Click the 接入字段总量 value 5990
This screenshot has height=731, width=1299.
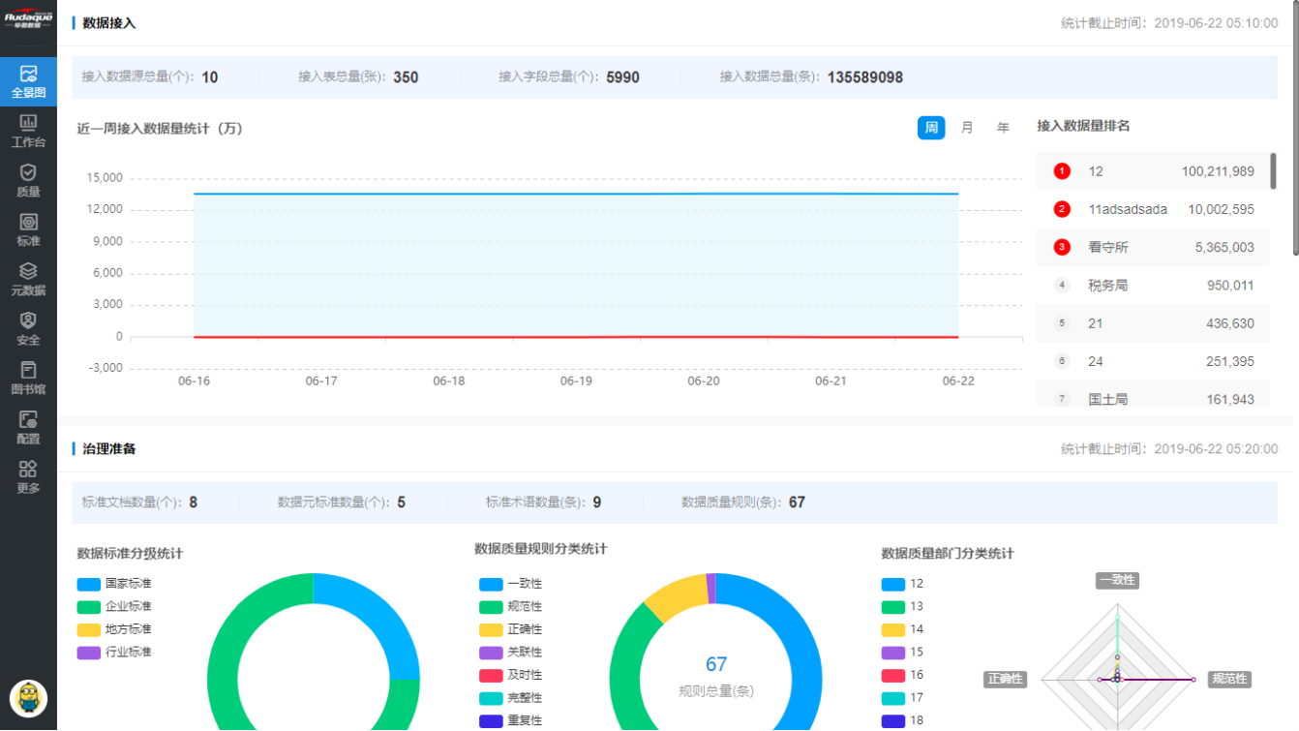coord(622,77)
